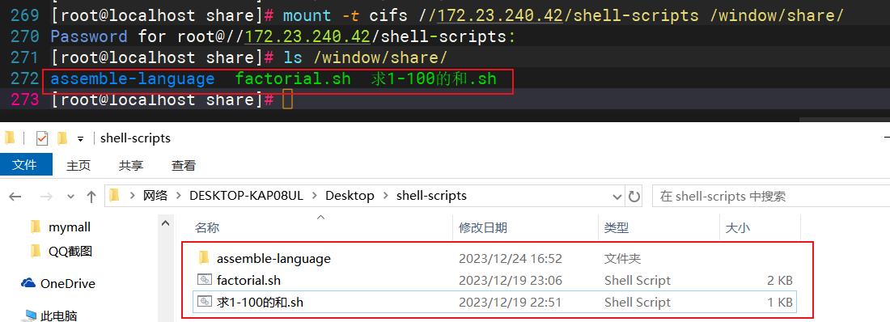Viewport: 890px width, 322px height.
Task: Click the OneDrive cloud icon
Action: 28,283
